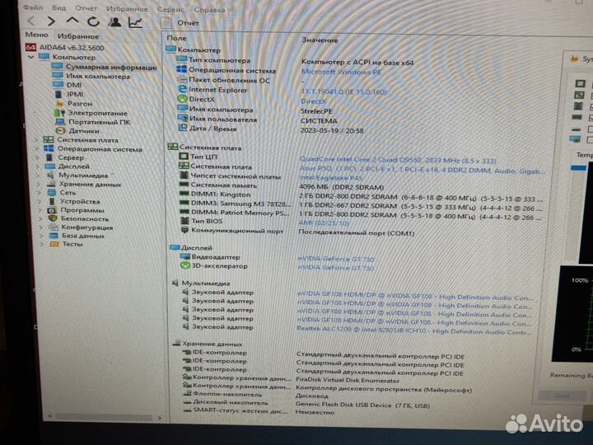Click the Отчет report button
593x445 pixels.
tap(180, 23)
